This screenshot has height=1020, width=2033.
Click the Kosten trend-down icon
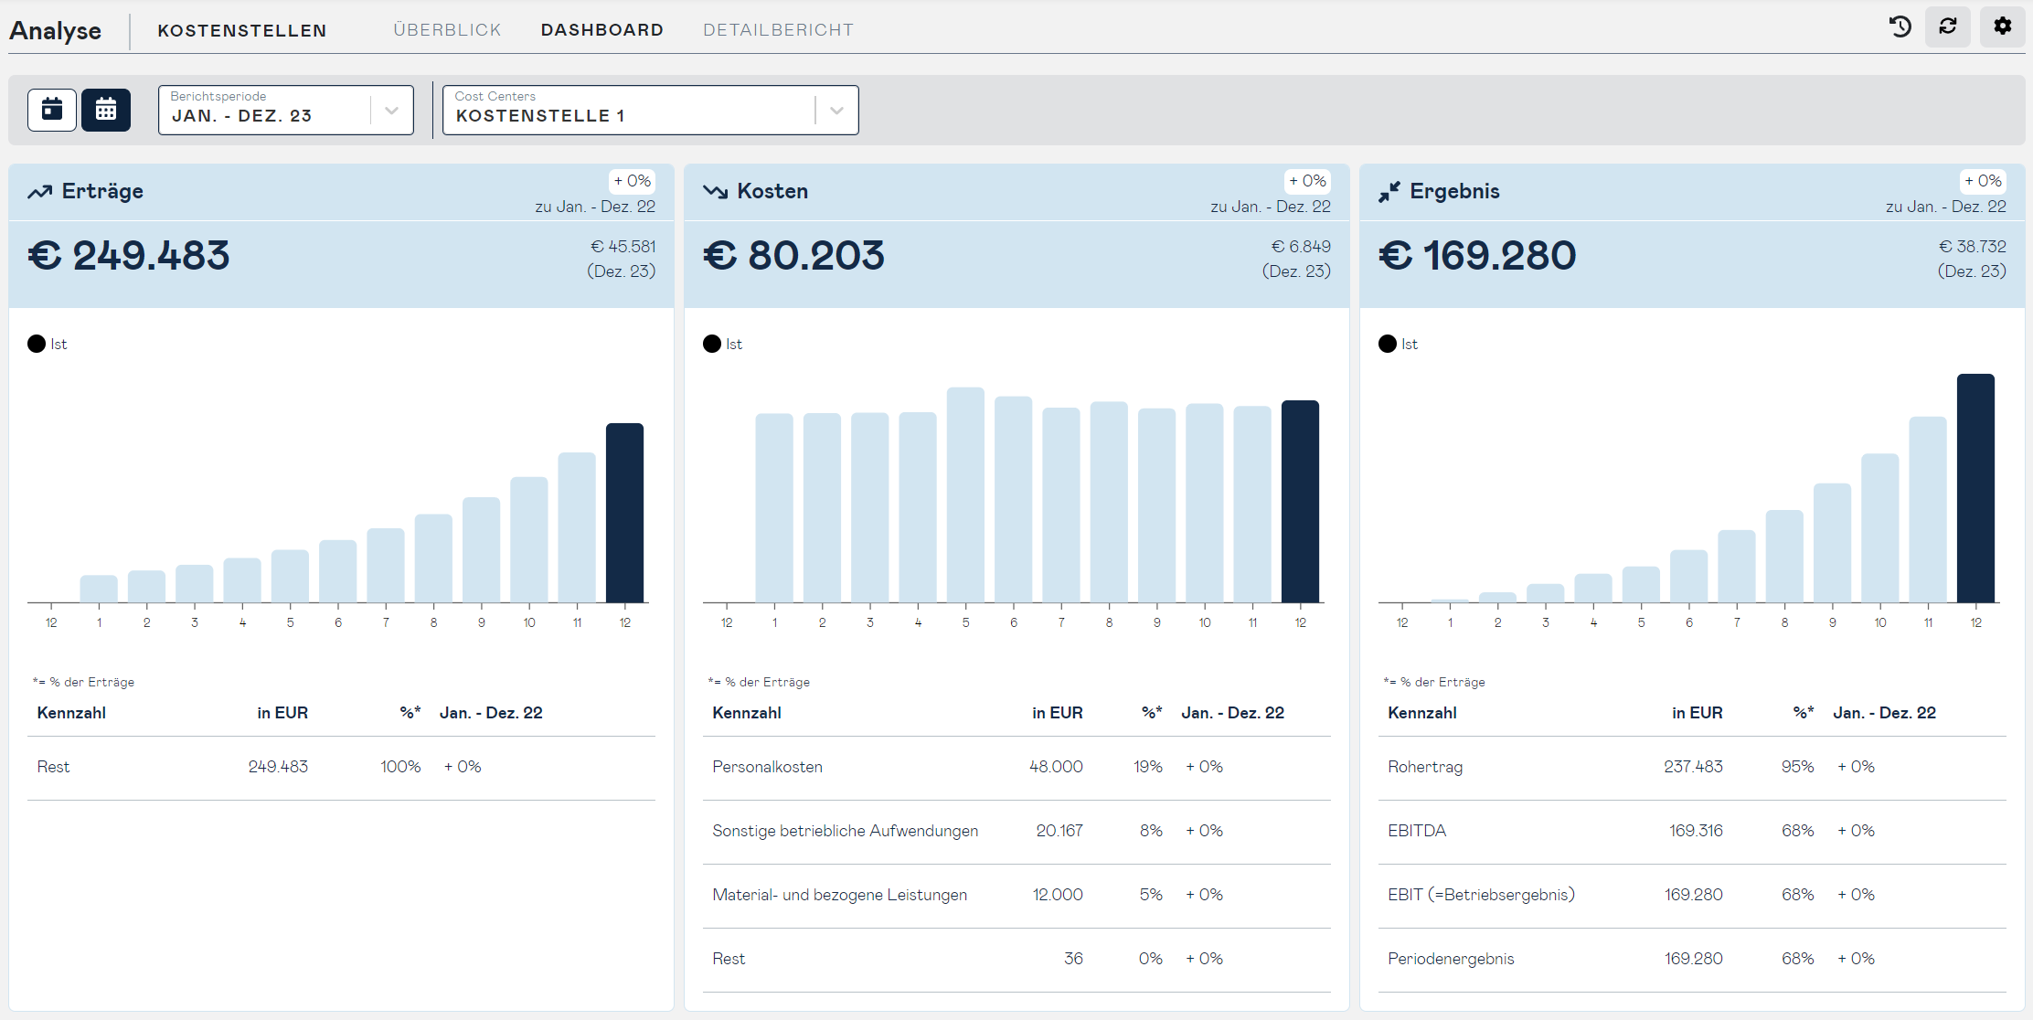(x=715, y=192)
